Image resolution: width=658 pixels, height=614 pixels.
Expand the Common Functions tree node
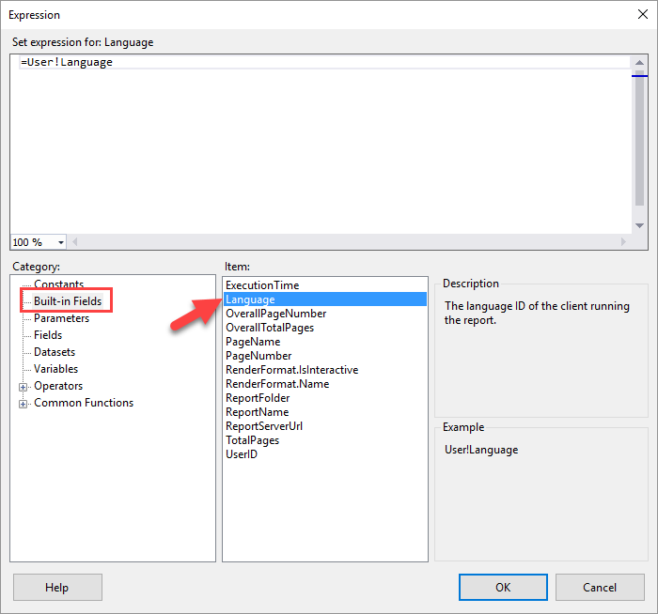click(x=23, y=404)
